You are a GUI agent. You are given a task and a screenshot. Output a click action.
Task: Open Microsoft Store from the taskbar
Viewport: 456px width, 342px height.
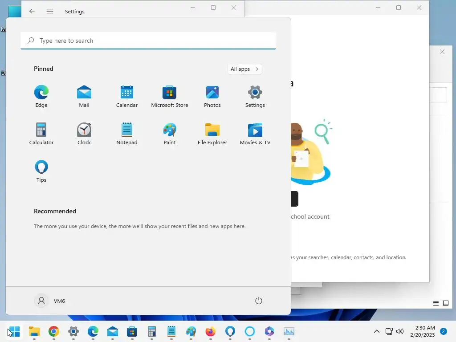(132, 331)
